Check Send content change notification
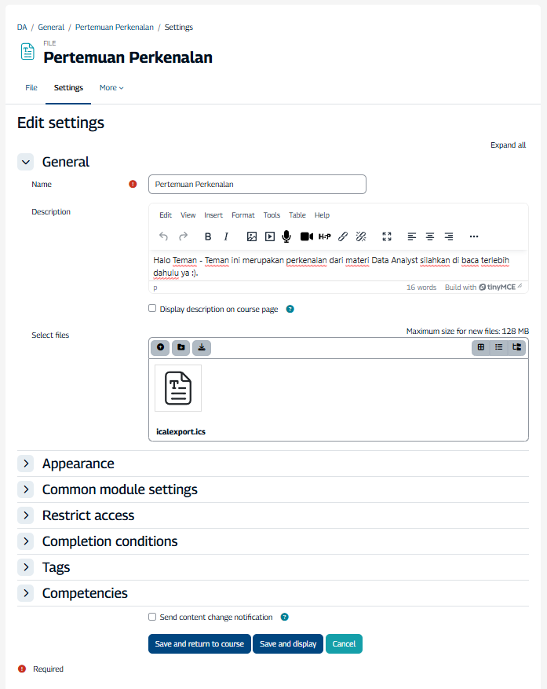The image size is (547, 689). pyautogui.click(x=152, y=617)
